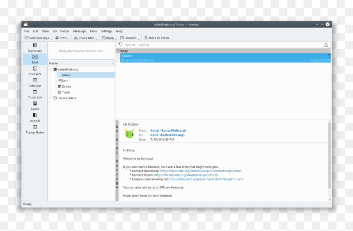This screenshot has height=231, width=353.
Task: Open Check Mail dropdown arrow
Action: point(96,39)
